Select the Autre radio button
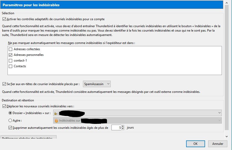 (x=10, y=121)
